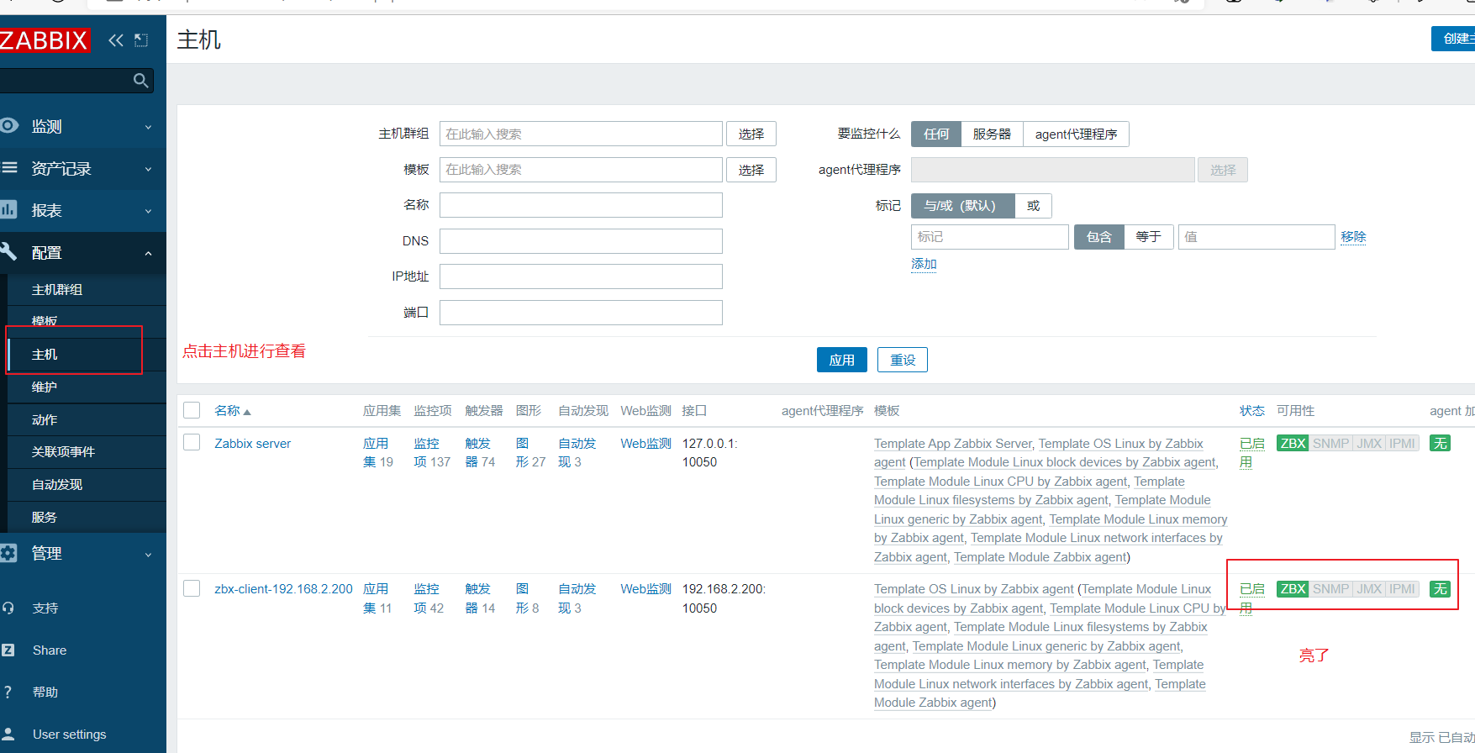The width and height of the screenshot is (1475, 753).
Task: Open Zabbix server host link
Action: pyautogui.click(x=252, y=443)
